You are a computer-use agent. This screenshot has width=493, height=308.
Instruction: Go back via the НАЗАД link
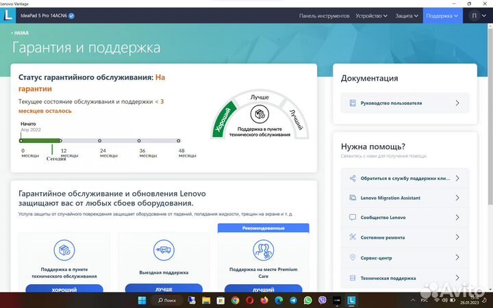[x=20, y=33]
